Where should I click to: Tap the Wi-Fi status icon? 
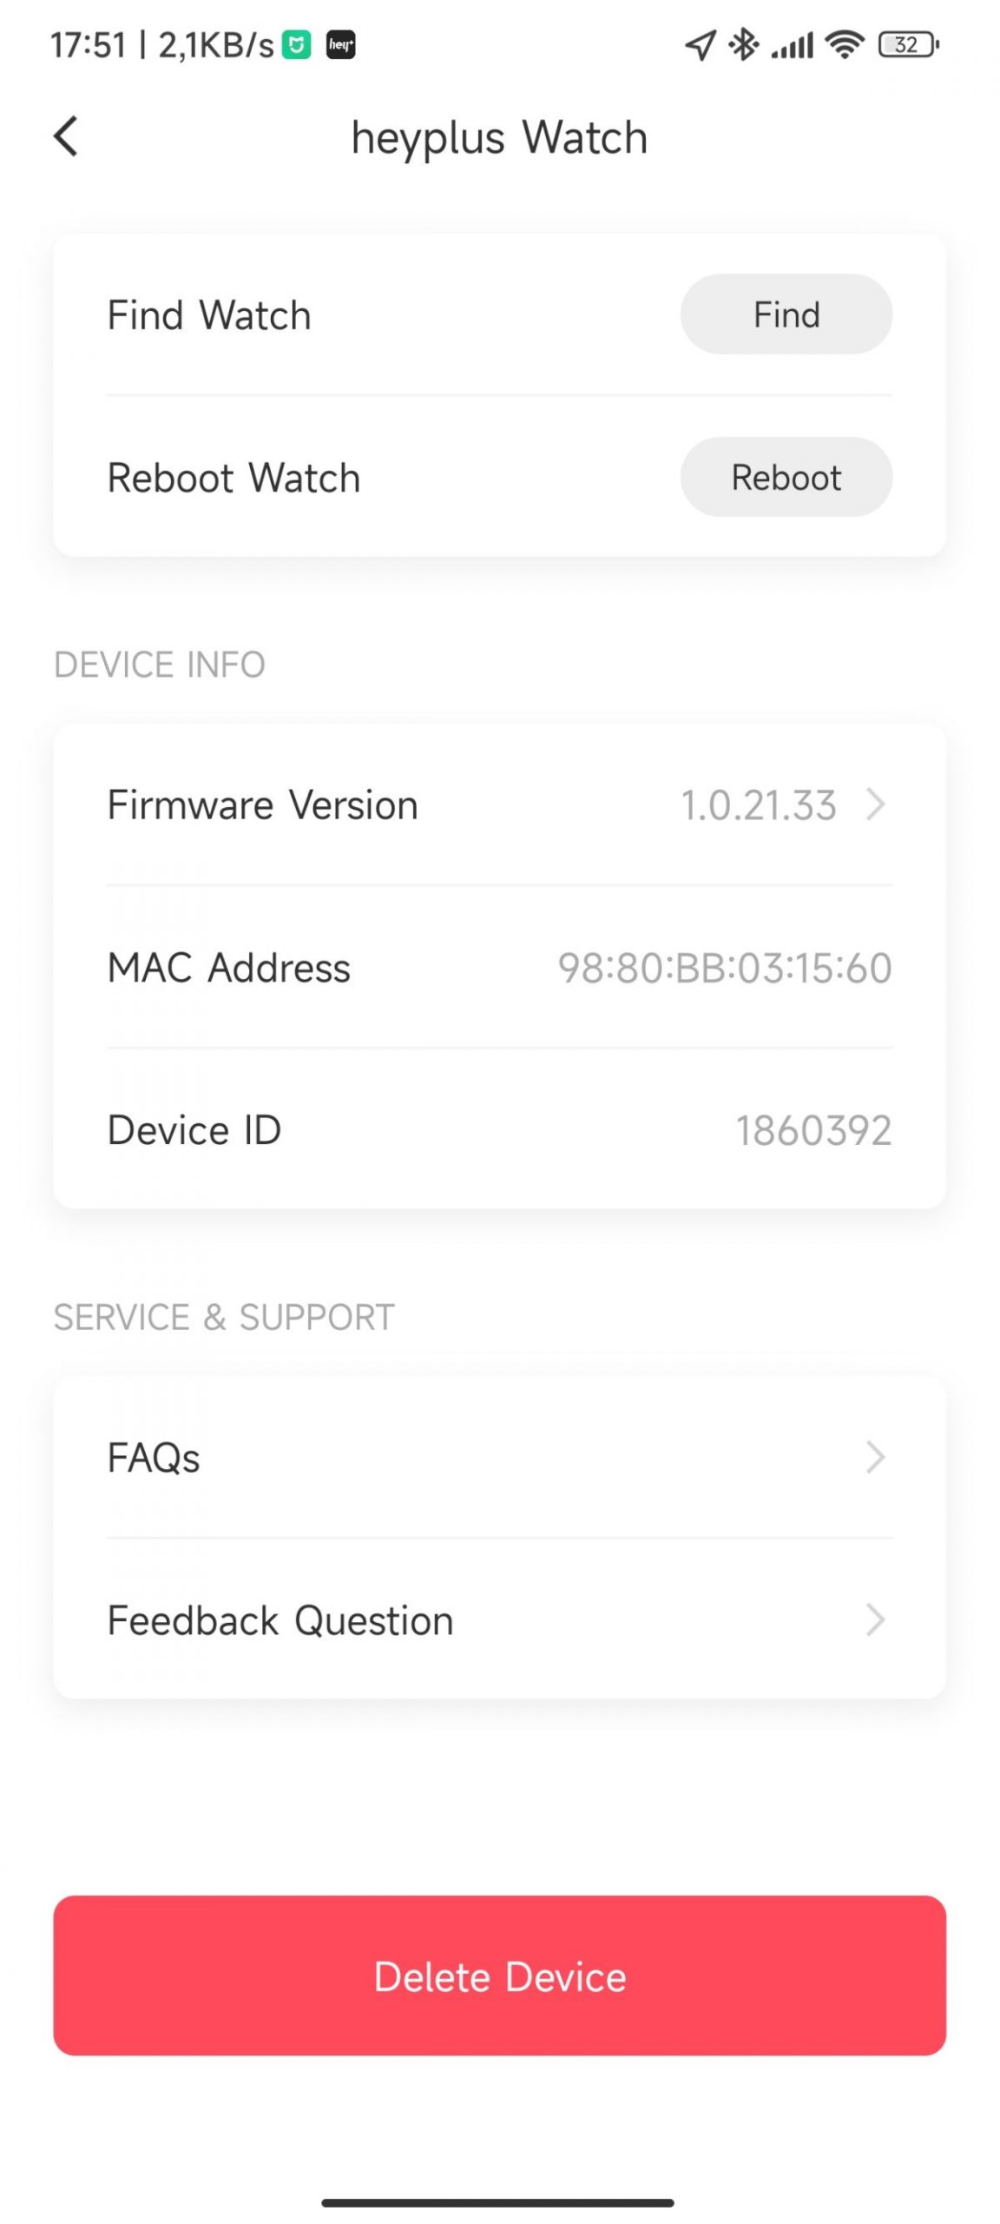(x=844, y=44)
